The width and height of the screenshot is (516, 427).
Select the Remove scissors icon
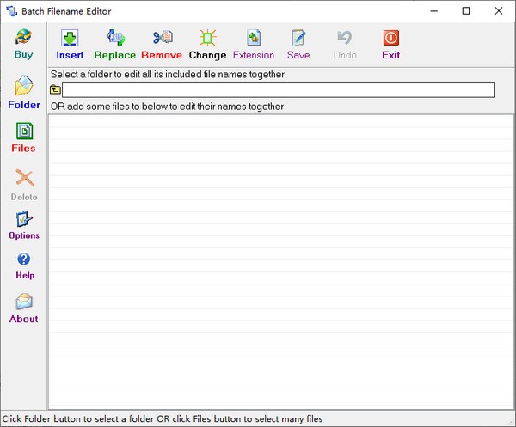tap(162, 39)
